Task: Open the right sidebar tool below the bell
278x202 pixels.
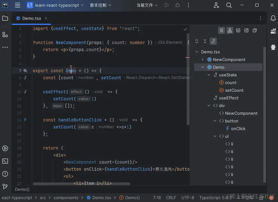Action: (x=273, y=31)
